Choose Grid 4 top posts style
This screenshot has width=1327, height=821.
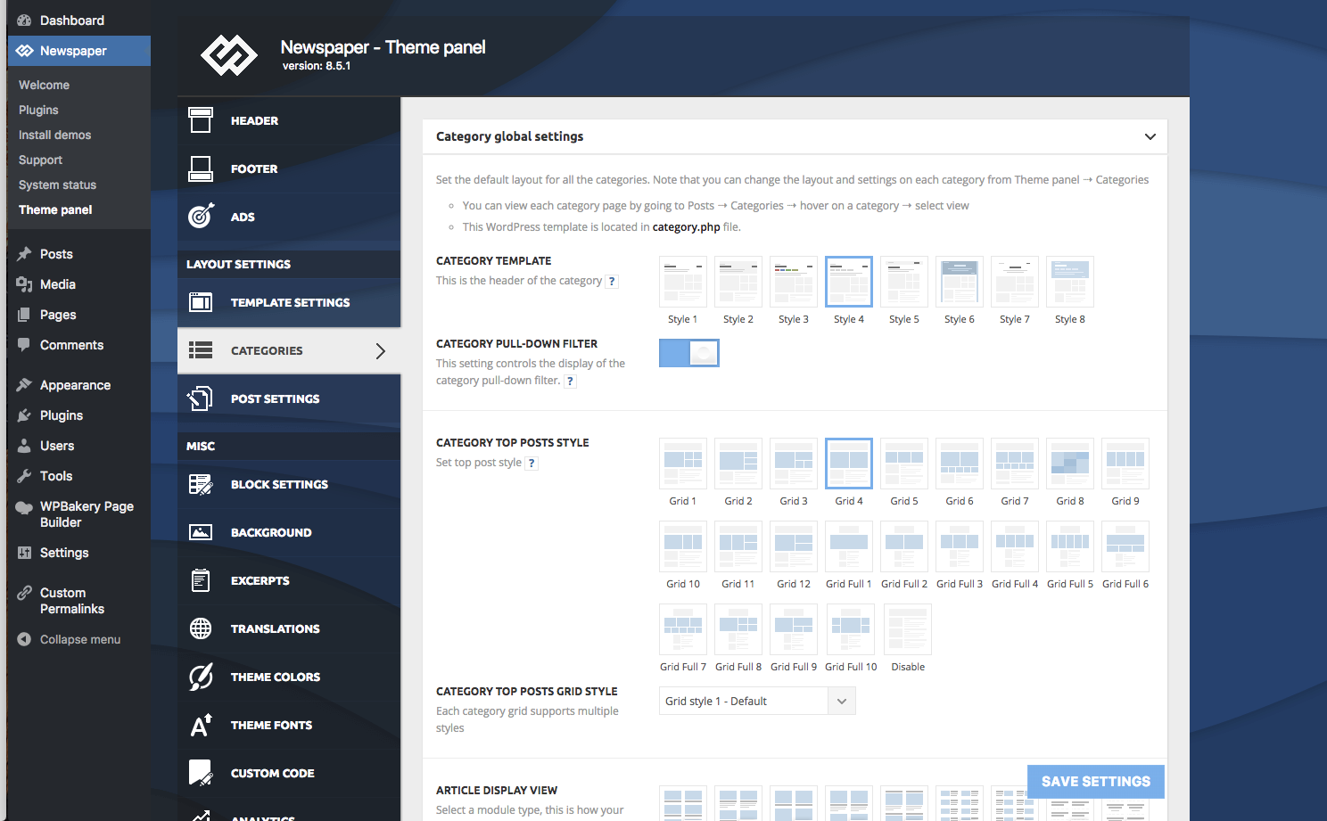[849, 464]
